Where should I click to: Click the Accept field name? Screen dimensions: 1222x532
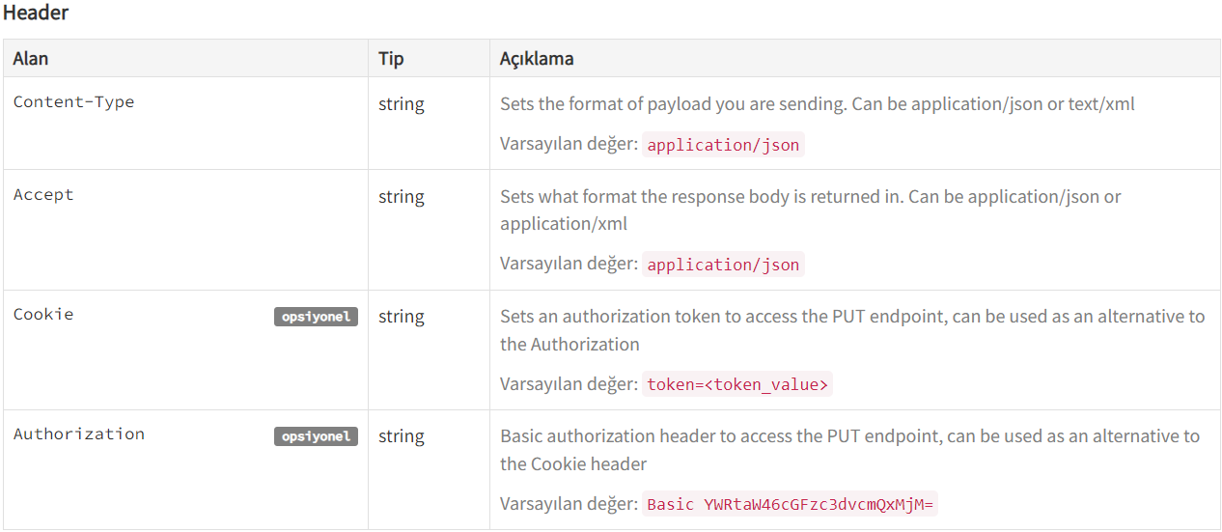pos(43,194)
